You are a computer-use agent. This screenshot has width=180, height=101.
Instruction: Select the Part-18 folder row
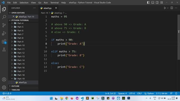[23, 75]
